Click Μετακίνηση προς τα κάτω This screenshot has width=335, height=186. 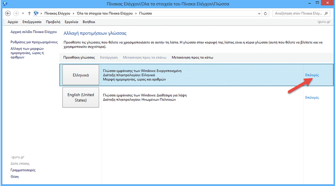[193, 58]
